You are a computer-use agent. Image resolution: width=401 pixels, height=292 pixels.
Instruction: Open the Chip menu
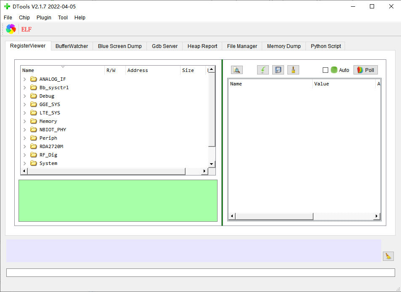(x=24, y=18)
